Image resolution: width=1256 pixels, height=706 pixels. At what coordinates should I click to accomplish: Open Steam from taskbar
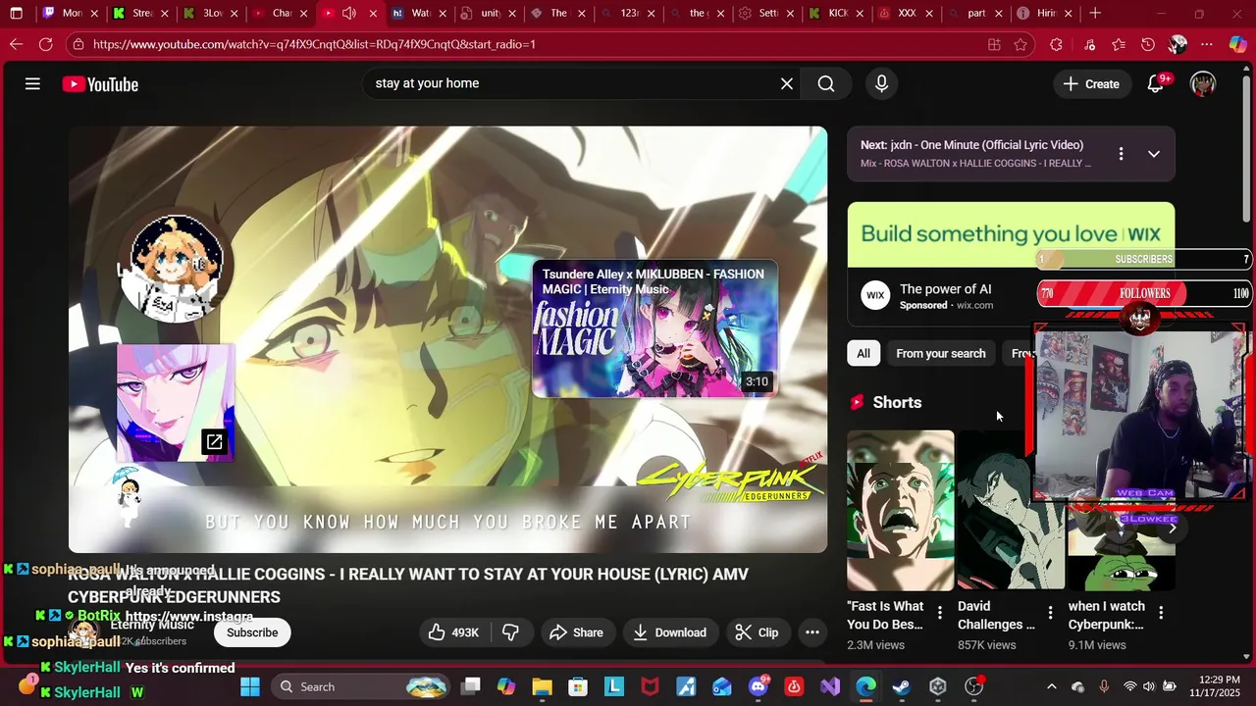click(x=901, y=686)
